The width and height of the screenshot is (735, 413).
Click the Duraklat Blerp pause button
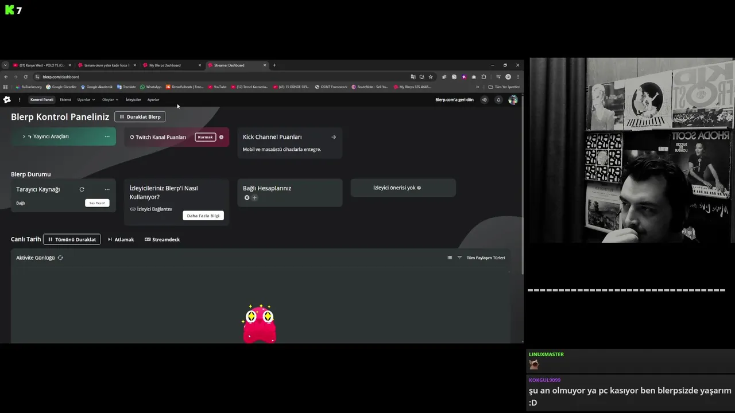[140, 117]
